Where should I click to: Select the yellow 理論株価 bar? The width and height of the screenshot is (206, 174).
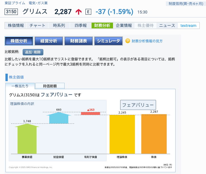coord(122,134)
